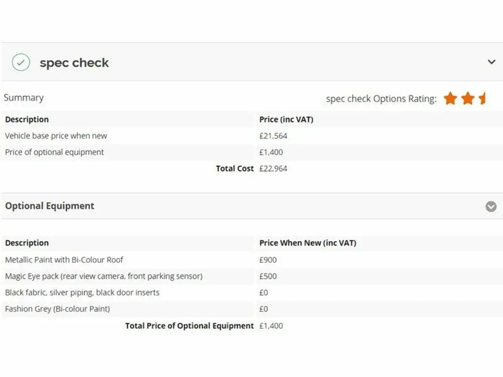
Task: Select 'Black fabric, silver piping' row
Action: tap(251, 292)
